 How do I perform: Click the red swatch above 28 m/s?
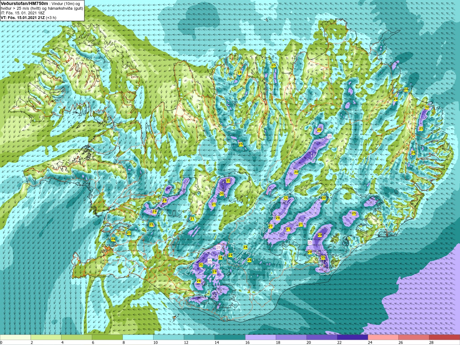pos(445,337)
